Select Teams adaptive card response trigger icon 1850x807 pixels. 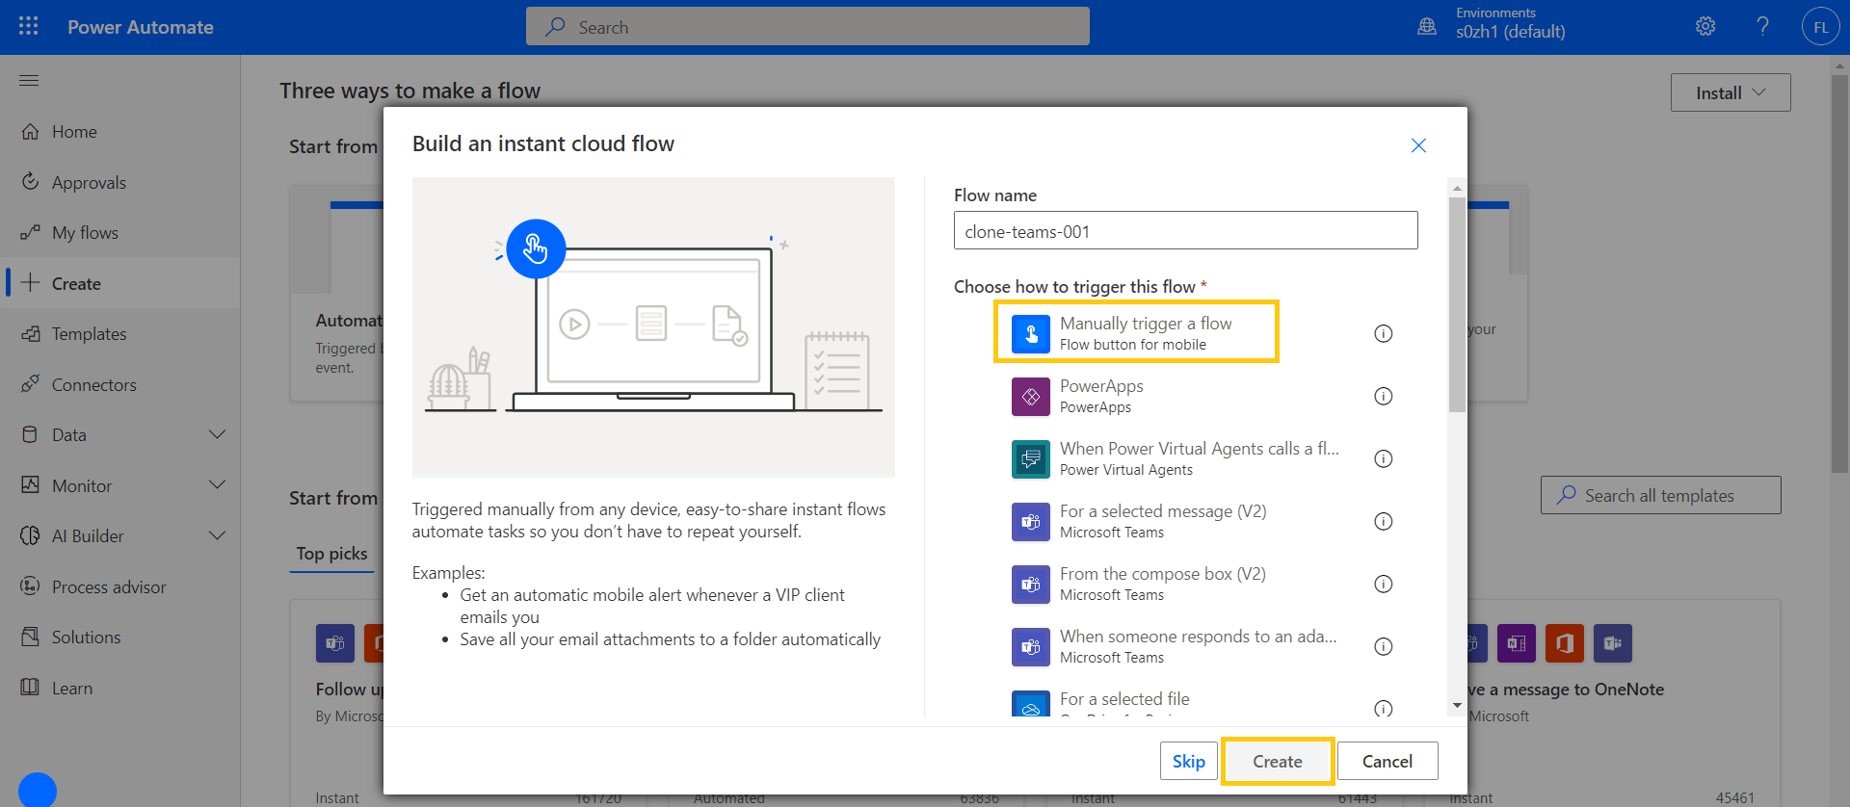coord(1030,647)
